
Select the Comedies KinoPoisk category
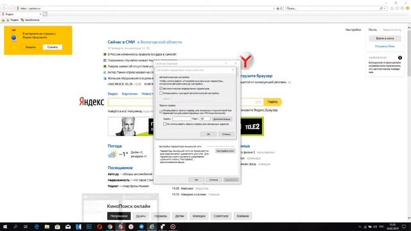coord(199,216)
